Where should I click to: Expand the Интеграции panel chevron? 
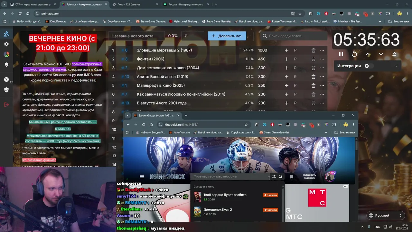pos(396,66)
